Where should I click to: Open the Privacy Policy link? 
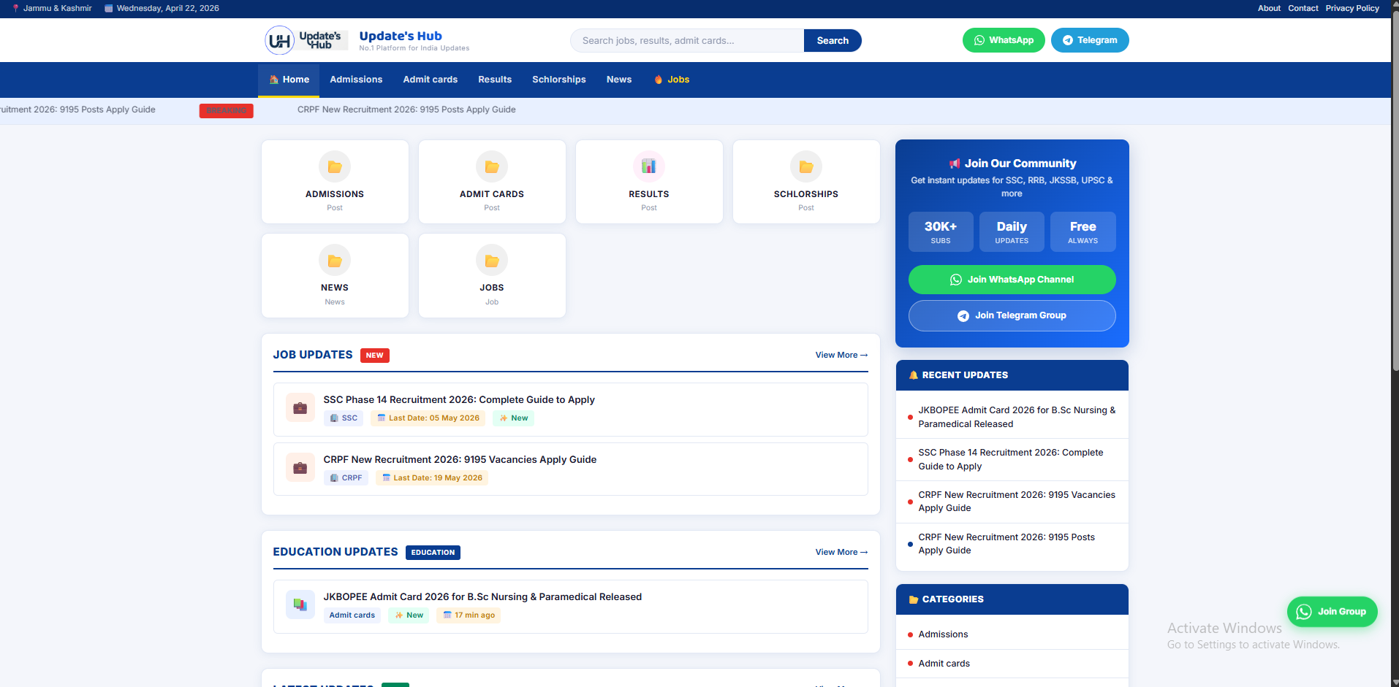coord(1352,9)
